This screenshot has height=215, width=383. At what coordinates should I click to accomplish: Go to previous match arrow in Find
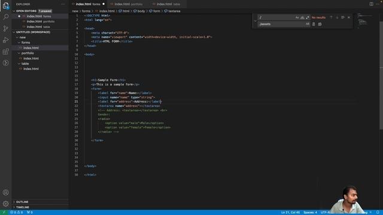[331, 17]
